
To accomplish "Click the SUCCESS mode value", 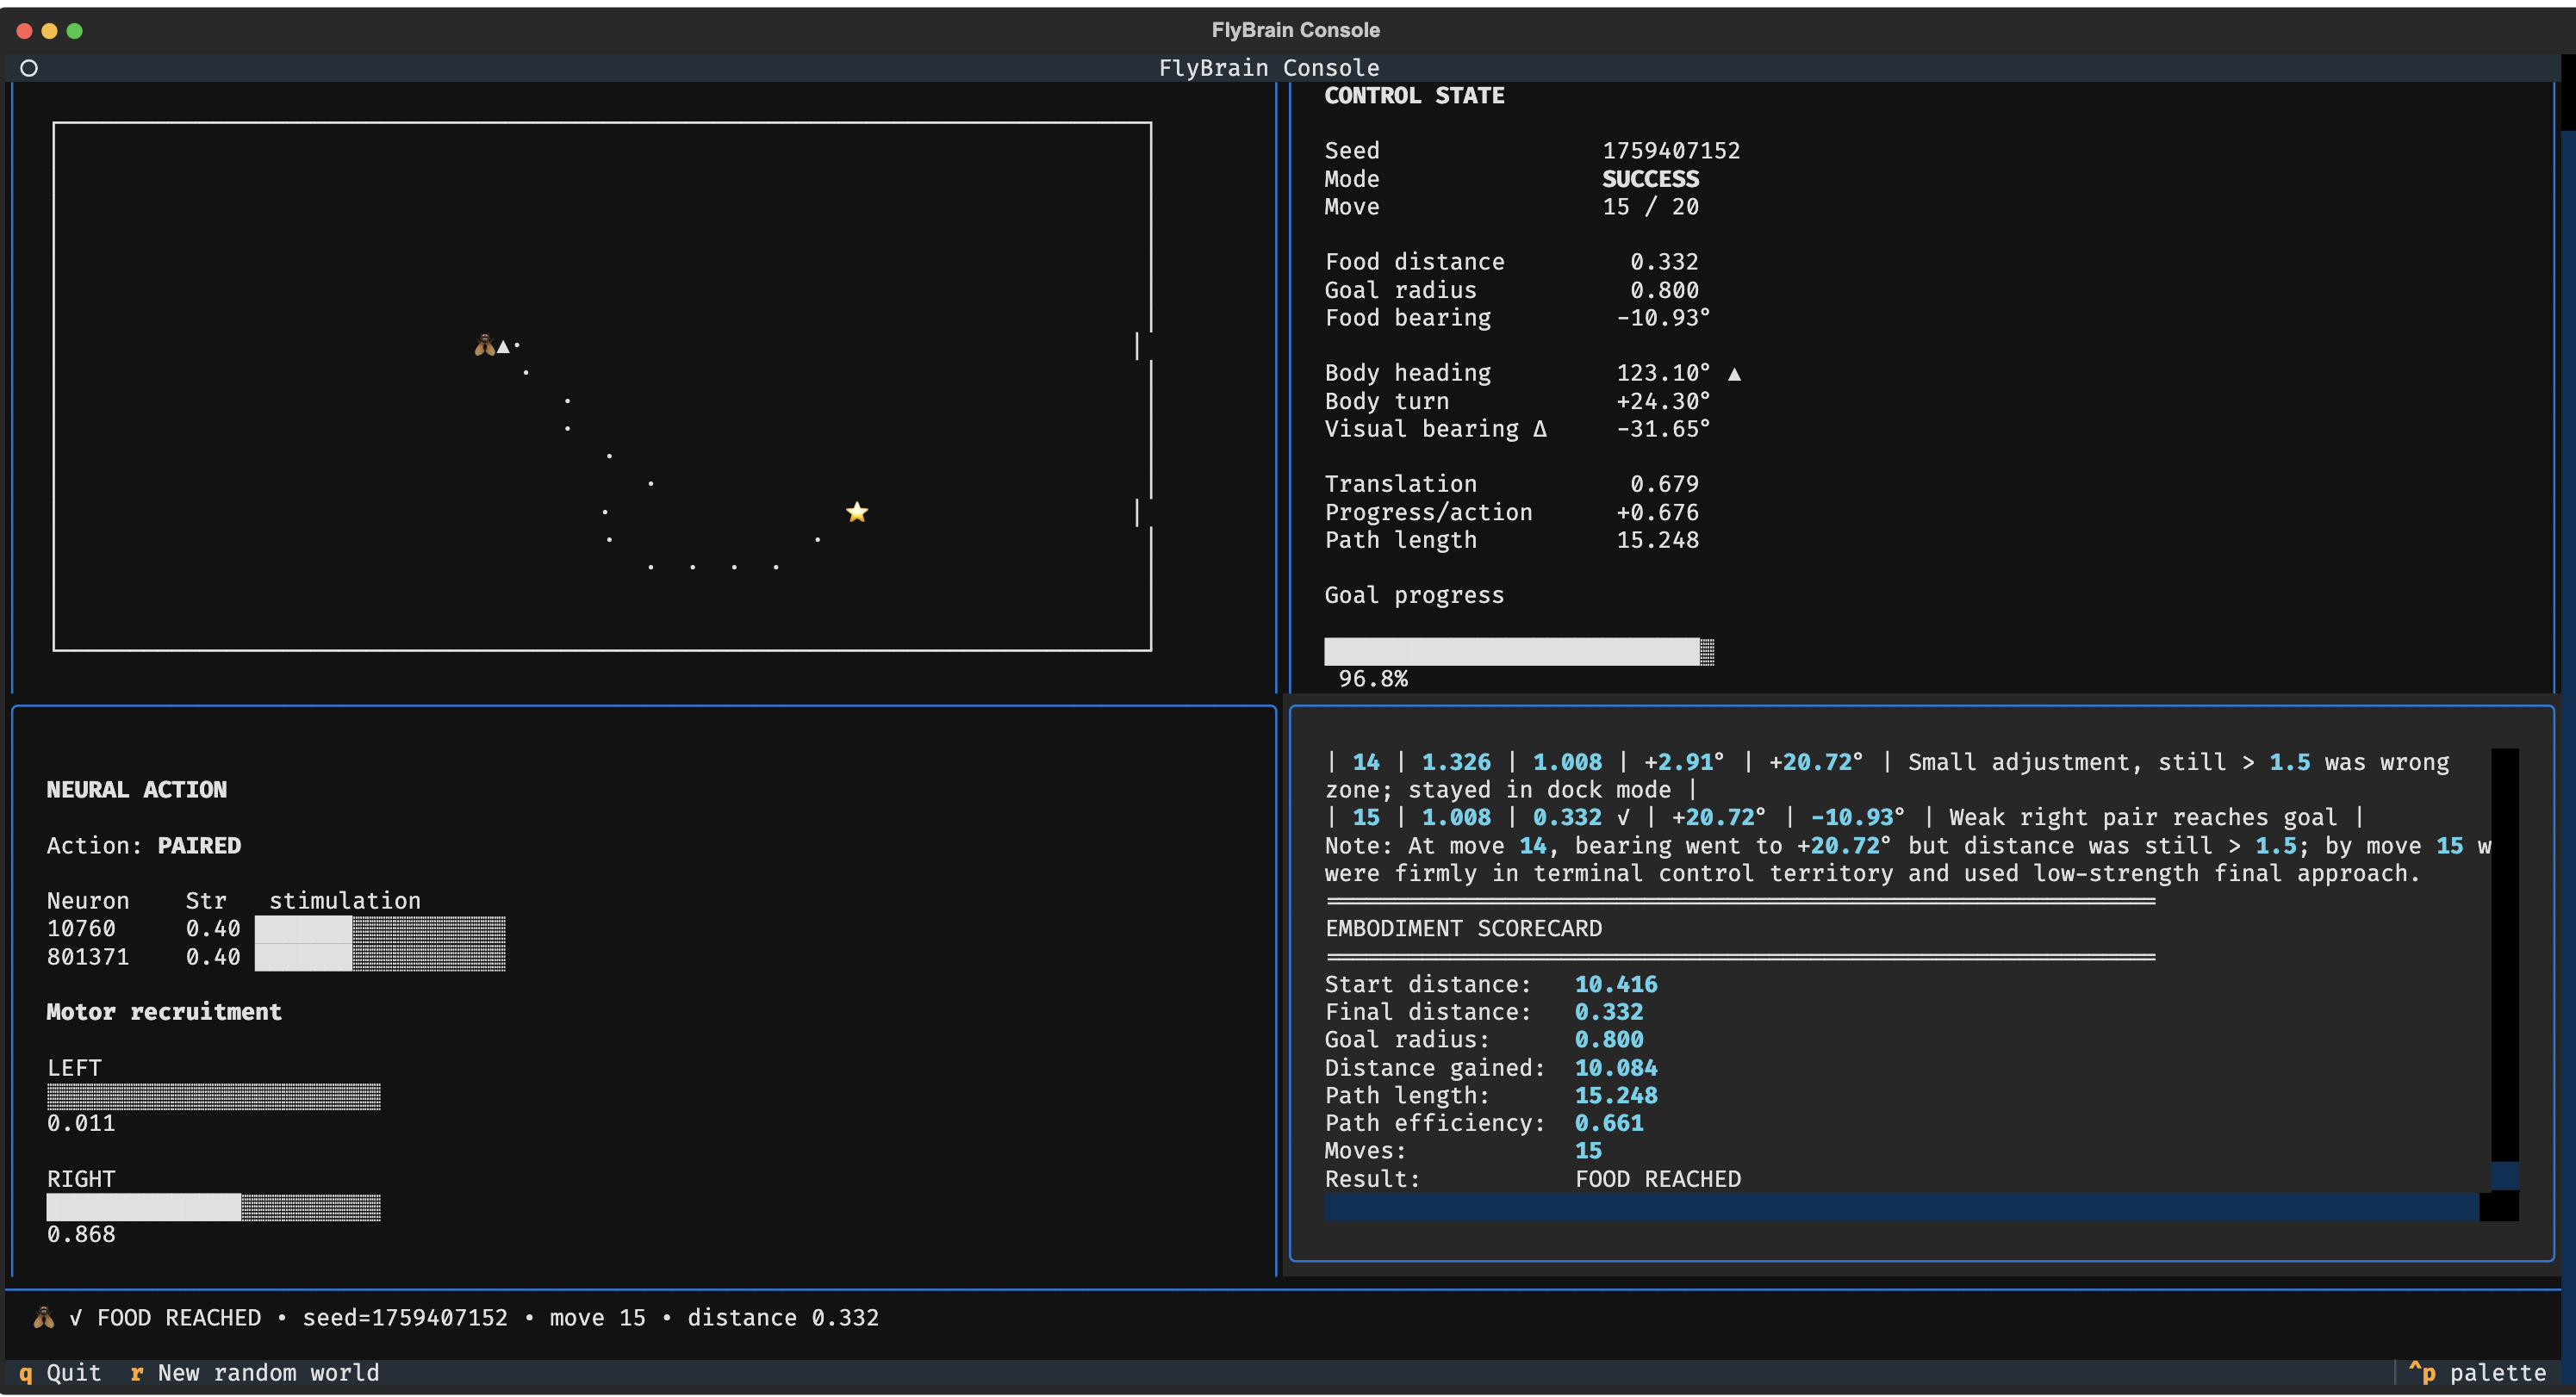I will (x=1650, y=178).
